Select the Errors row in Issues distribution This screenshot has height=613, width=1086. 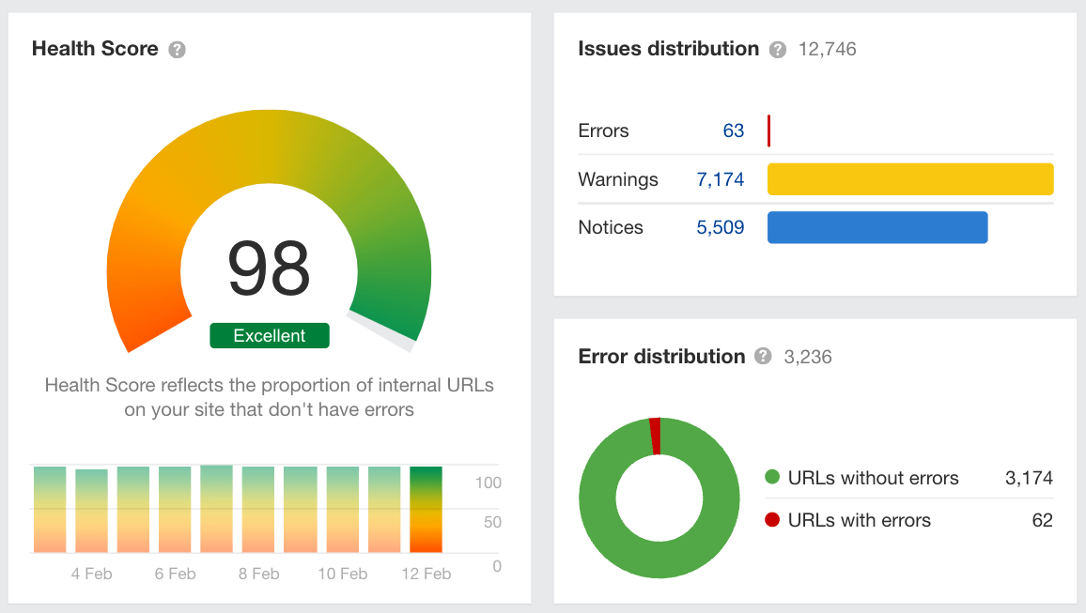[x=603, y=130]
